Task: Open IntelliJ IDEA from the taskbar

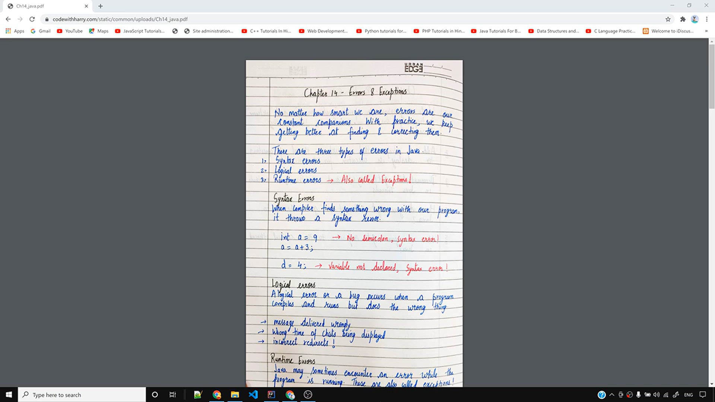Action: (x=271, y=395)
